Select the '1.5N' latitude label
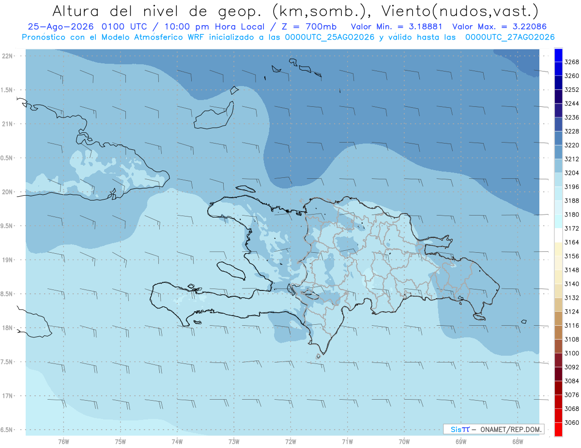581x448 pixels. click(7, 90)
